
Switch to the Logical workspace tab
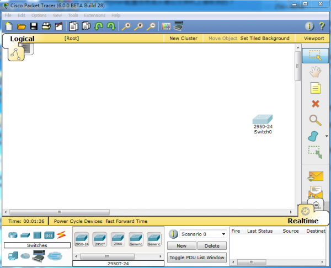tap(22, 39)
